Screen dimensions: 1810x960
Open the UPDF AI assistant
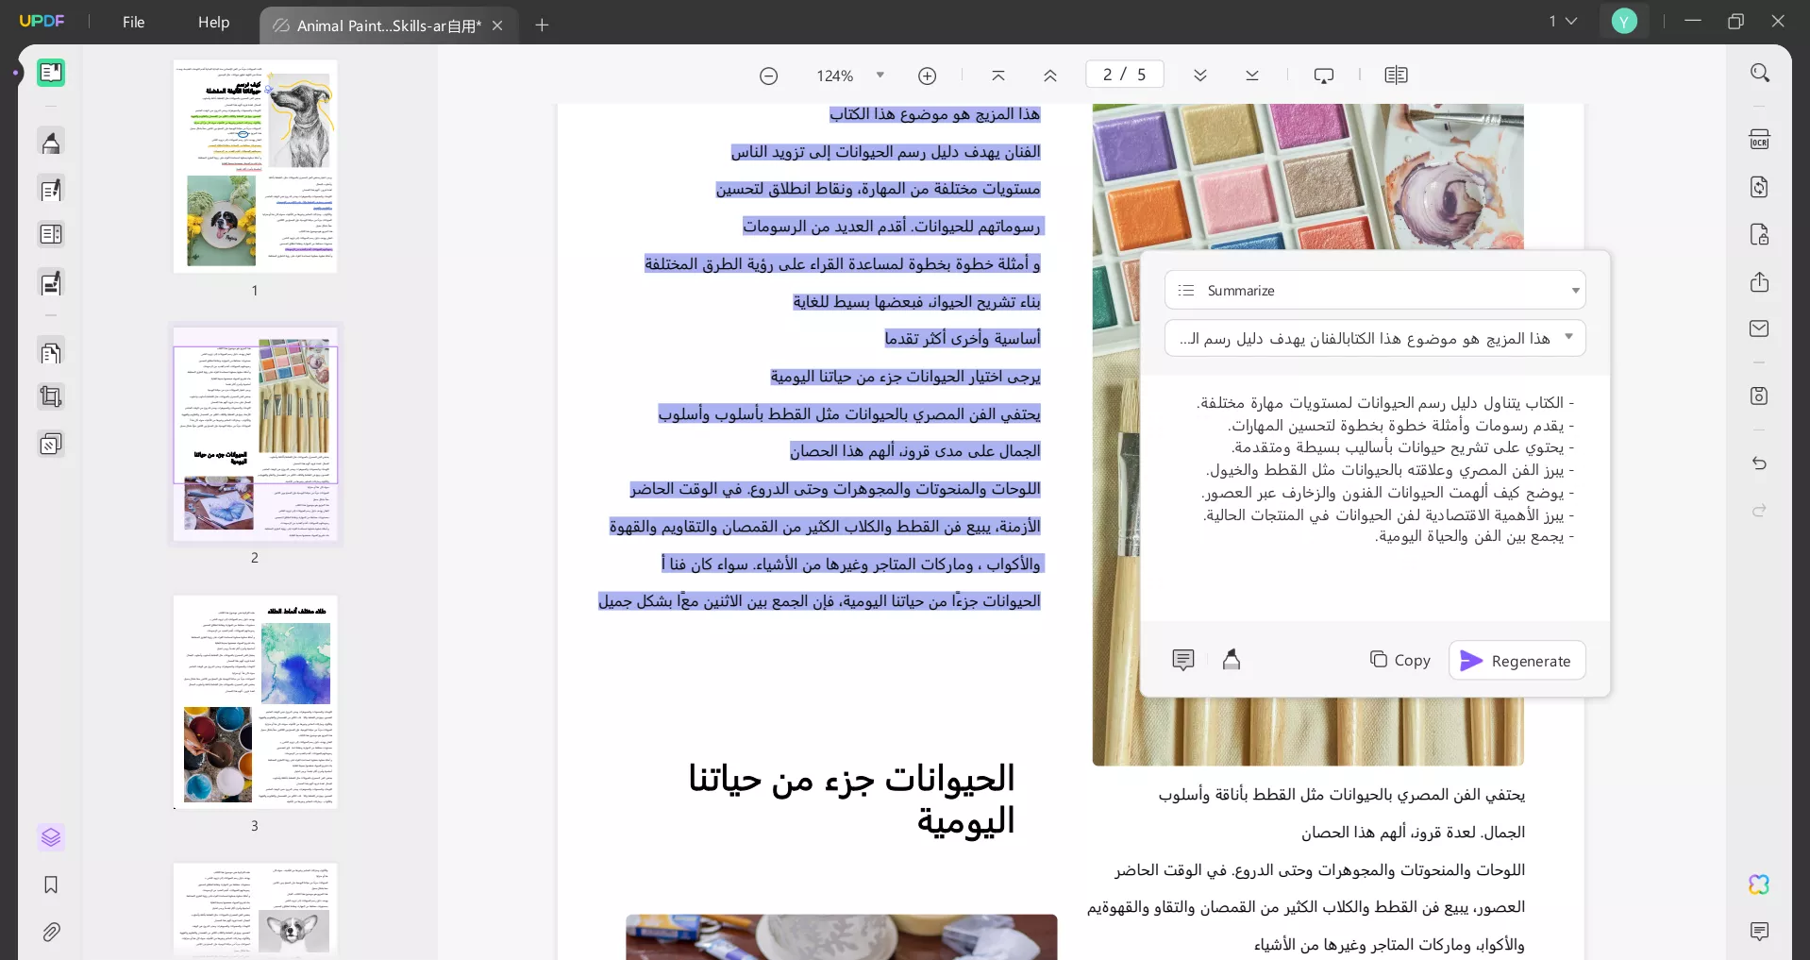(1760, 885)
